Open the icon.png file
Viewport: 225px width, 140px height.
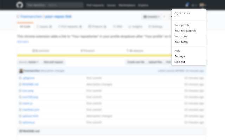(x=28, y=91)
